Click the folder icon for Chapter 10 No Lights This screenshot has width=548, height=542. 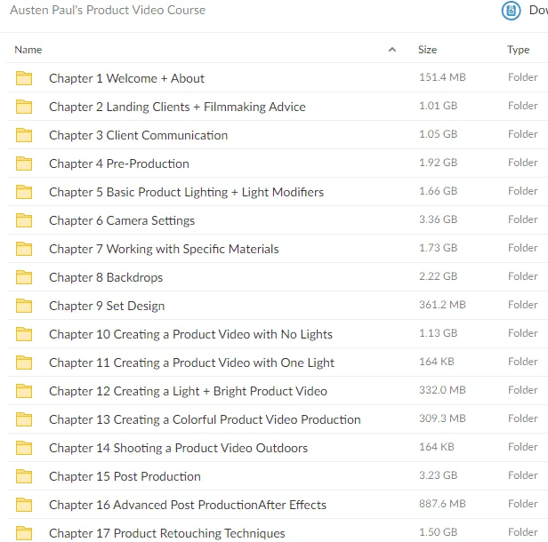click(24, 334)
